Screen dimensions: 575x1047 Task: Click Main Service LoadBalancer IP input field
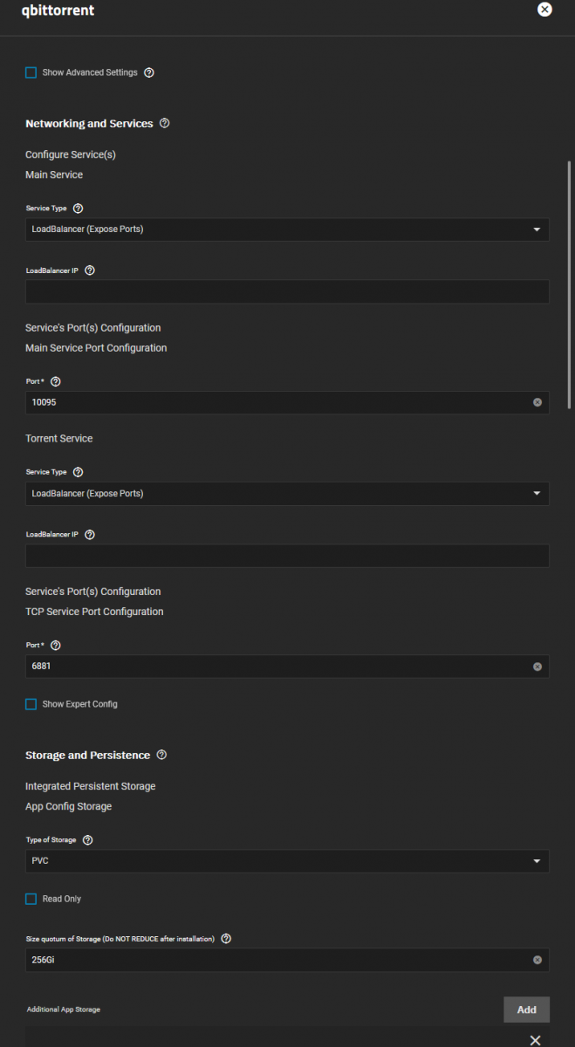pos(287,291)
